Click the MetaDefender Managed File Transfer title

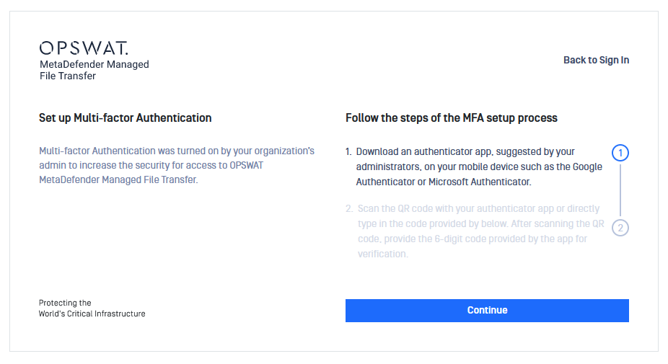point(95,70)
